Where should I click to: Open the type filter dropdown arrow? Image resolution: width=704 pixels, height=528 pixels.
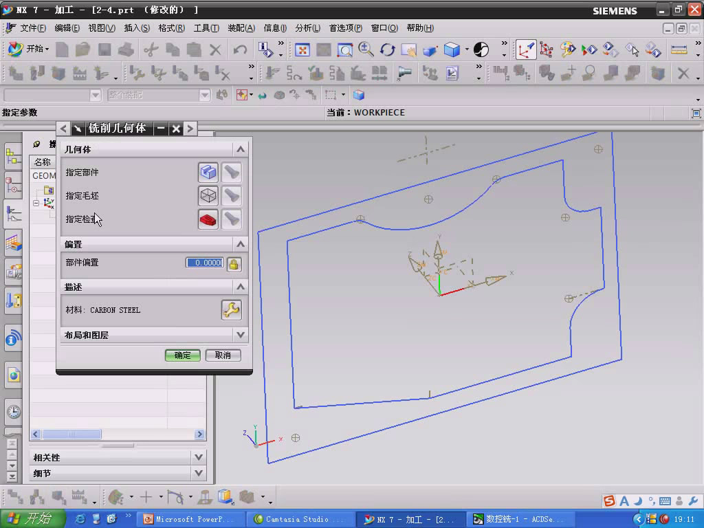(x=95, y=95)
